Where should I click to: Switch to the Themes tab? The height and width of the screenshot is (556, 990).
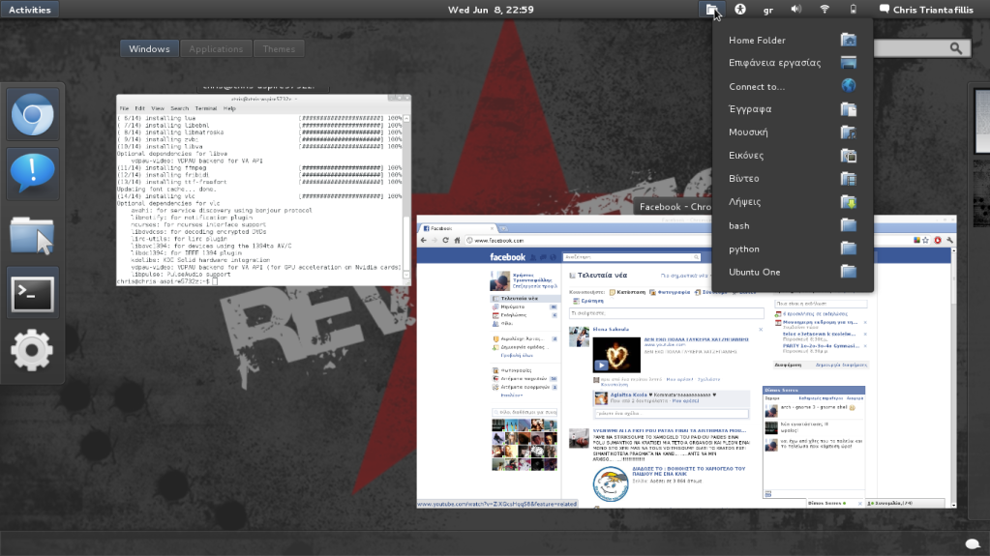click(x=279, y=48)
